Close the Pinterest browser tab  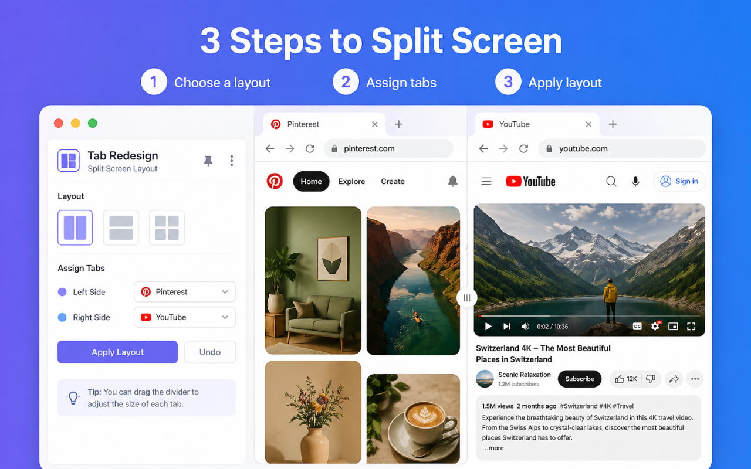click(375, 124)
